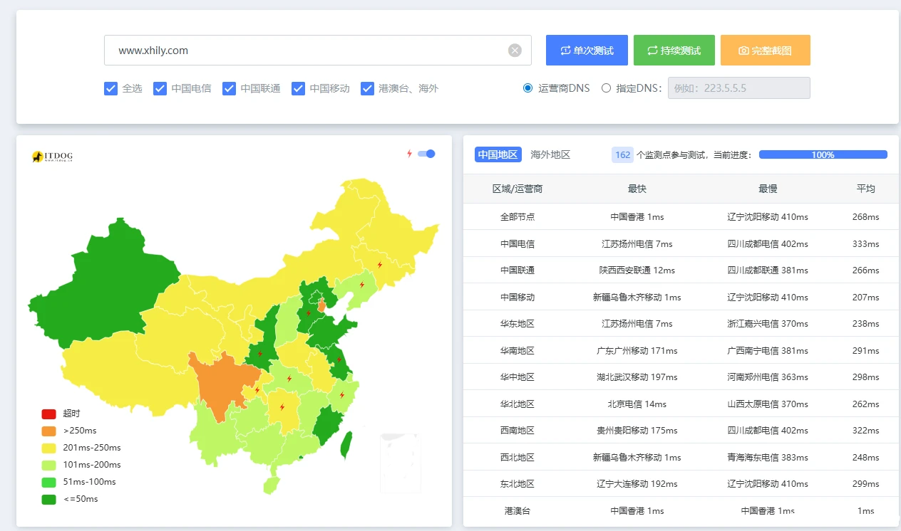The image size is (901, 531).
Task: Select the 中国地区 tab
Action: click(498, 155)
